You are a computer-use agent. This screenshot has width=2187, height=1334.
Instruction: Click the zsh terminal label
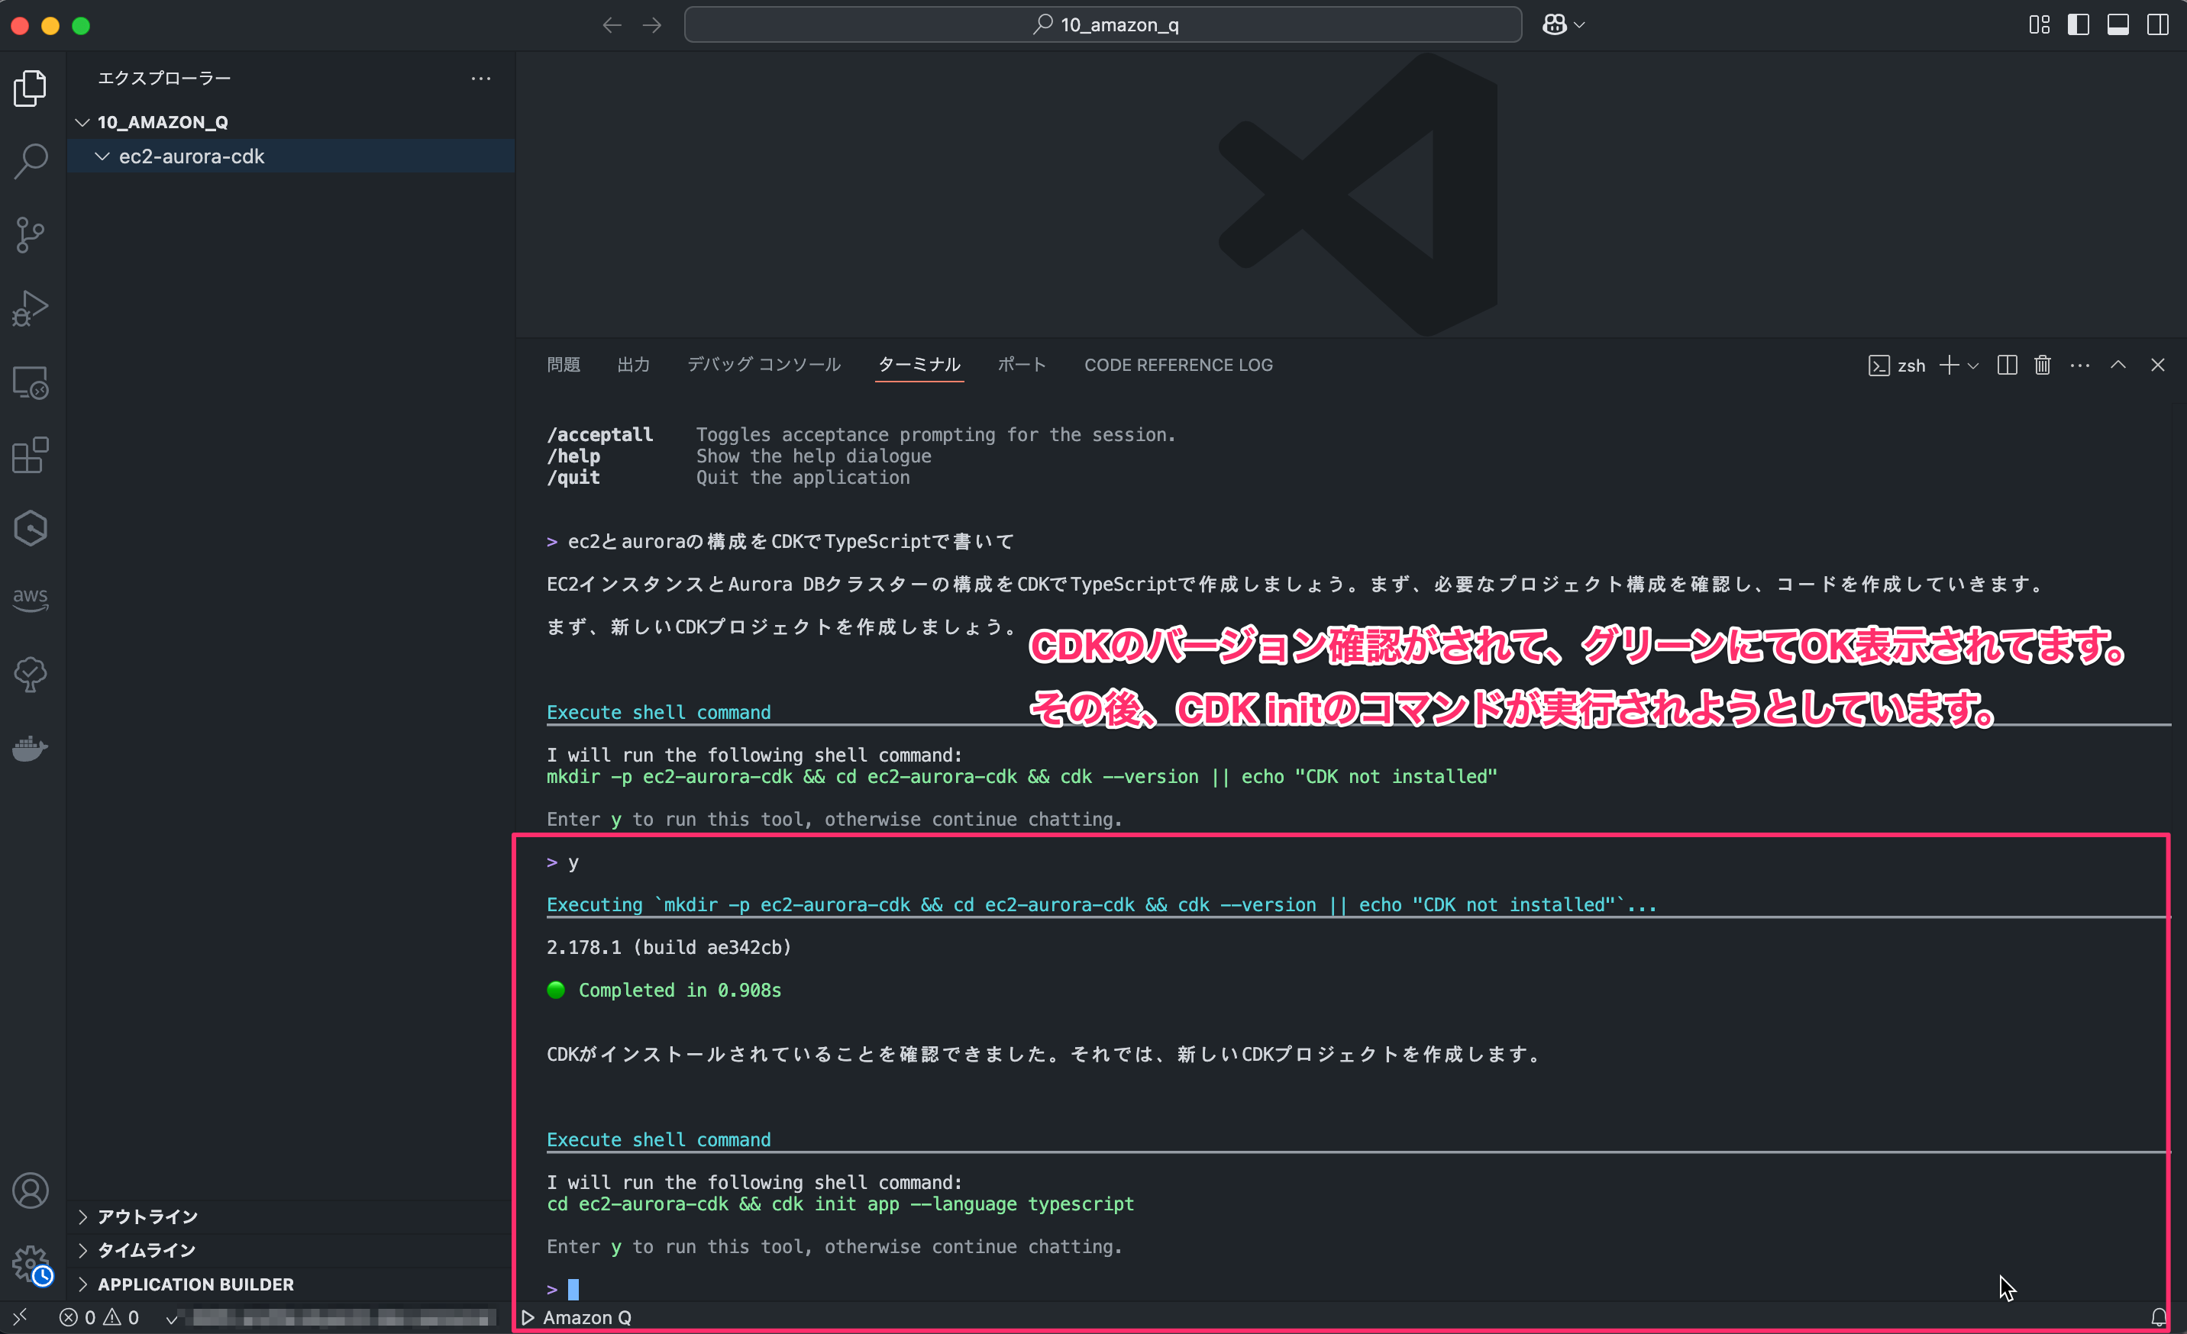click(x=1898, y=366)
